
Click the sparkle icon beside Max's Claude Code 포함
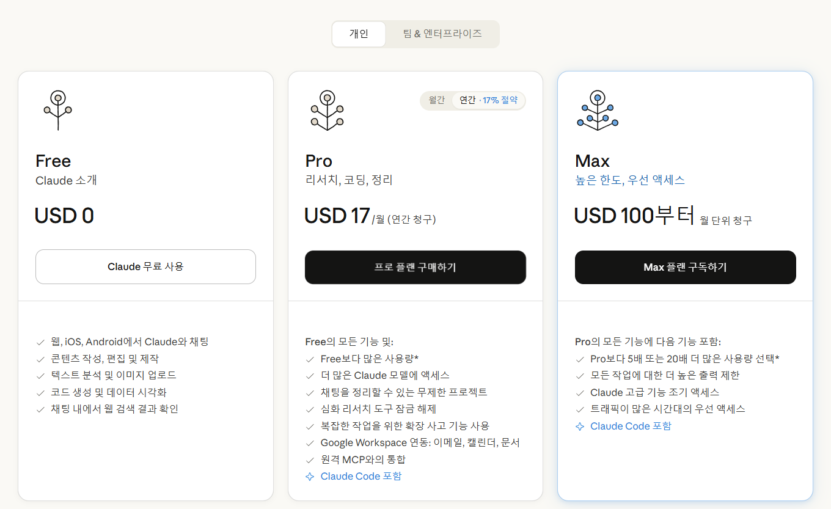coord(580,427)
